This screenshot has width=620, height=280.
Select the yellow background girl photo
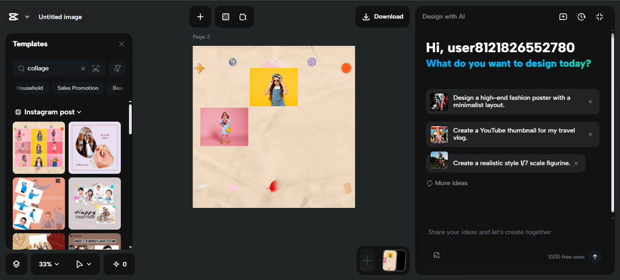(x=274, y=87)
